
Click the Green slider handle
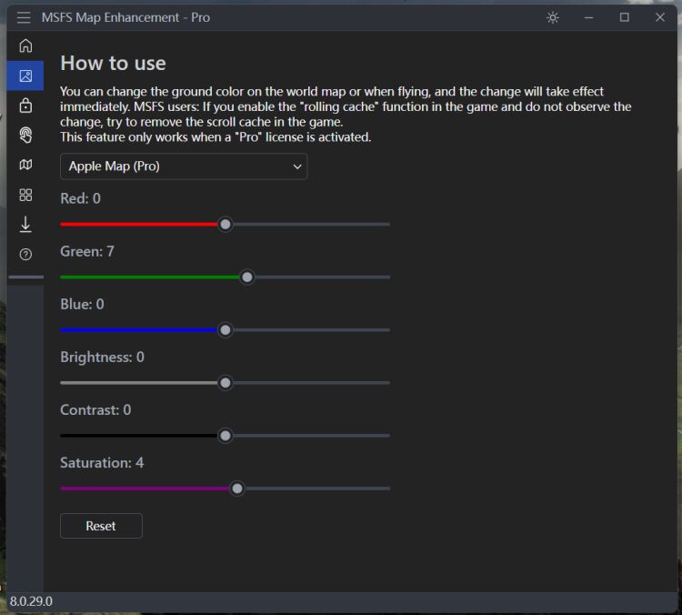(x=247, y=277)
